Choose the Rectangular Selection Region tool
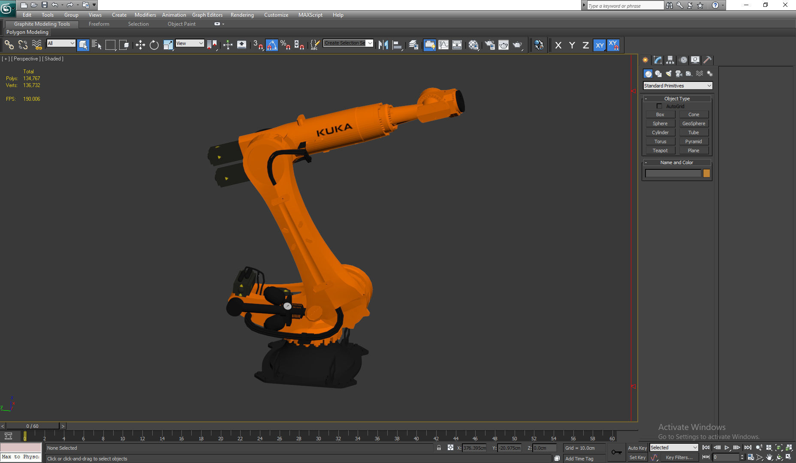 click(111, 45)
